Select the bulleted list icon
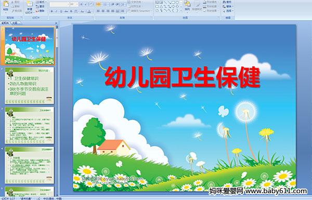The width and height of the screenshot is (312, 200). click(x=98, y=4)
